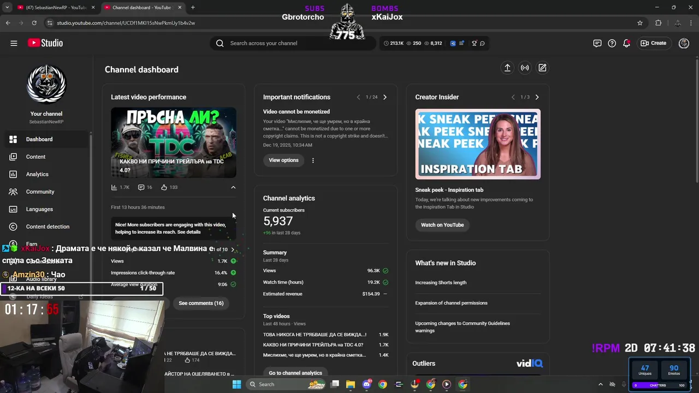Click the Windows taskbar Search box
Screen dimensions: 699x393
[x=285, y=384]
